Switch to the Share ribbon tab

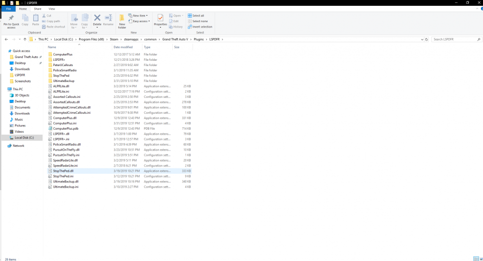(x=38, y=9)
